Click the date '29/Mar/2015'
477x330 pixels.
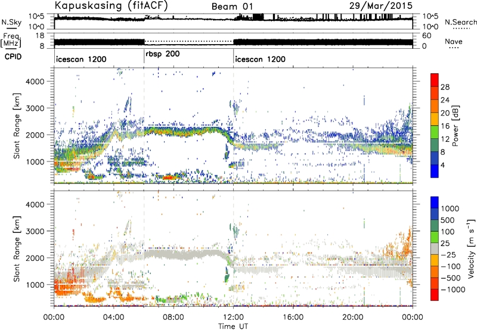pyautogui.click(x=380, y=5)
